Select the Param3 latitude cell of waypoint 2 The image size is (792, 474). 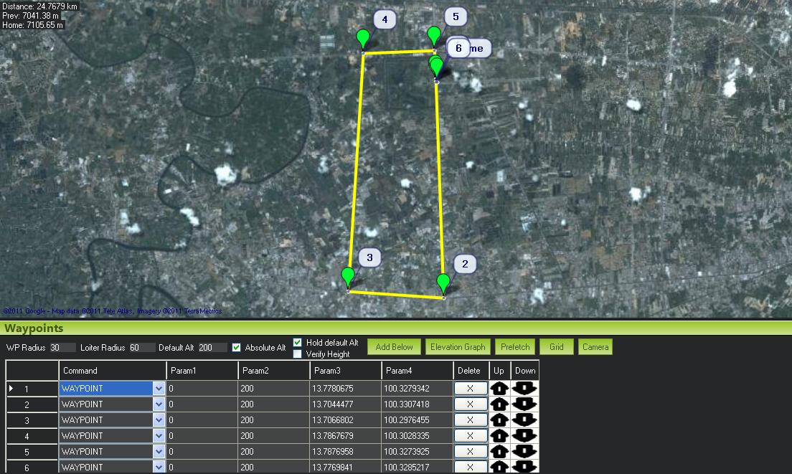point(345,404)
